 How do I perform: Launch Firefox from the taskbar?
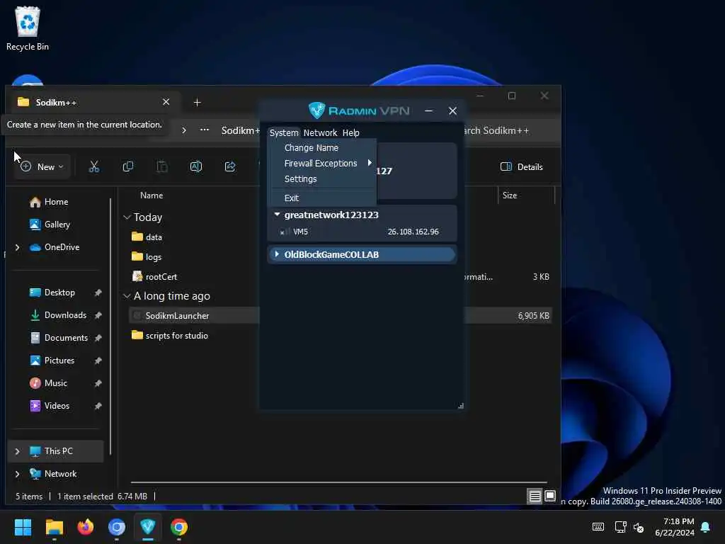pyautogui.click(x=85, y=527)
